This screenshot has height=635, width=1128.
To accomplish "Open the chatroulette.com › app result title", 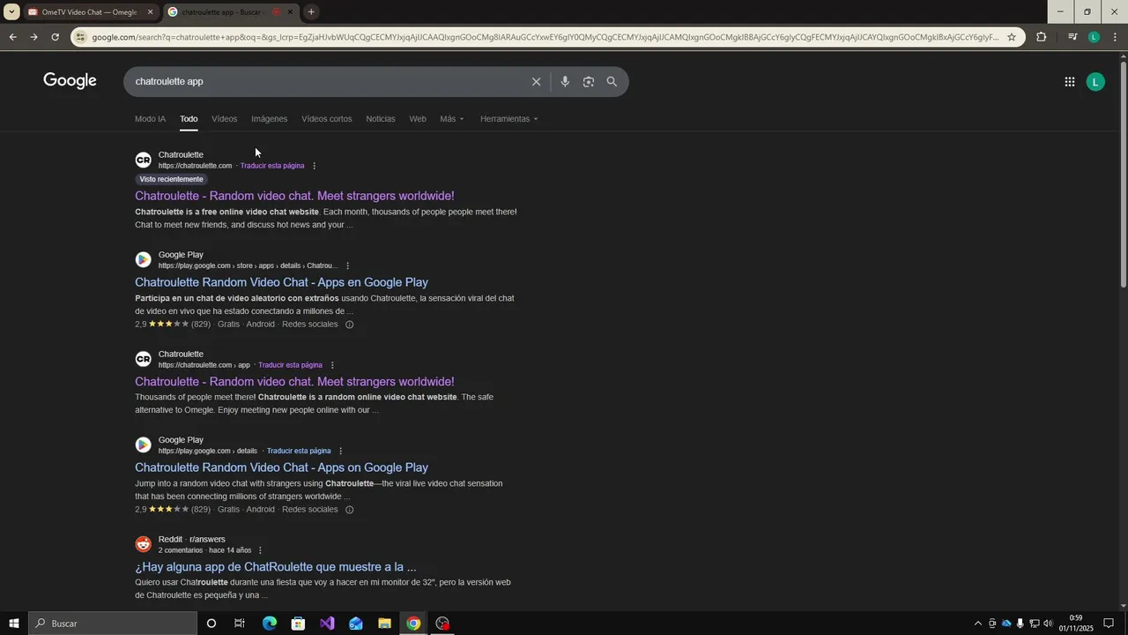I will click(294, 382).
